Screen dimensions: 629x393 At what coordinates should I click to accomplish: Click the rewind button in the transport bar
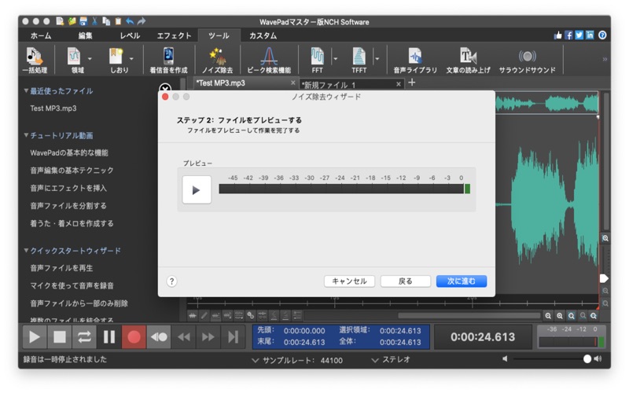184,337
